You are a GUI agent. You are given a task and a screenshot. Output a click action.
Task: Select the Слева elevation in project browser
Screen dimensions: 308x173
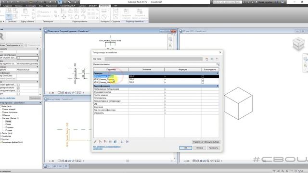pyautogui.click(x=8, y=124)
